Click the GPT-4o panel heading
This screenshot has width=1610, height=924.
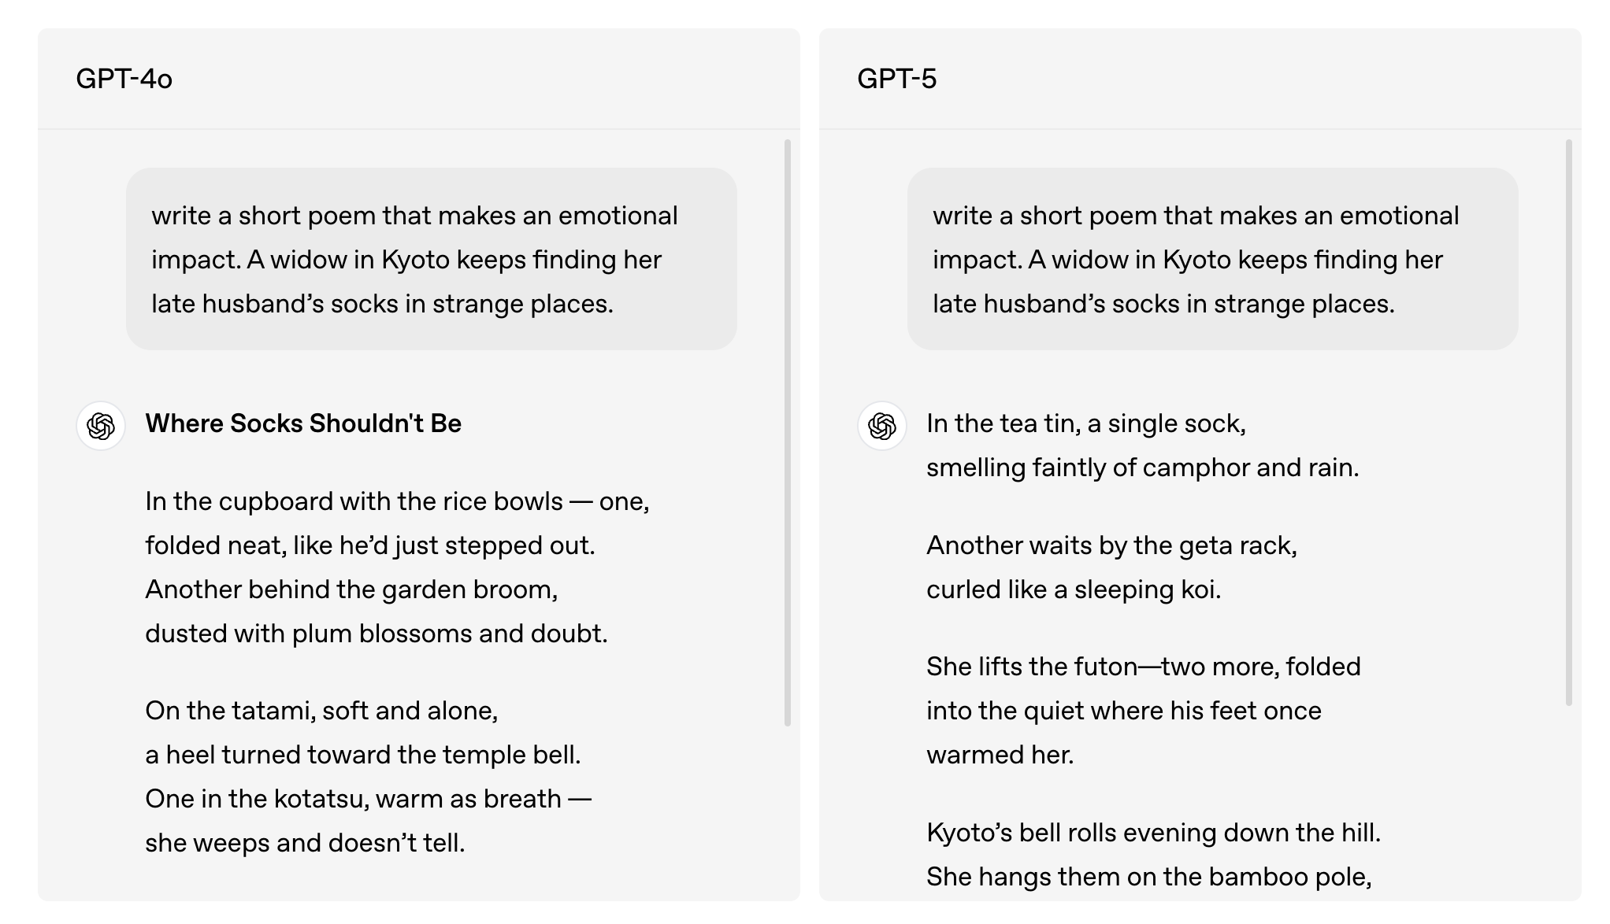click(124, 79)
